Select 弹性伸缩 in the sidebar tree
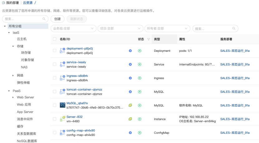 (23, 83)
